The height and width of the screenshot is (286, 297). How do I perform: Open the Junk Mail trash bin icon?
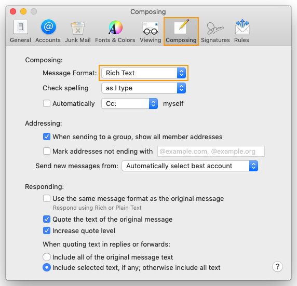(x=78, y=28)
